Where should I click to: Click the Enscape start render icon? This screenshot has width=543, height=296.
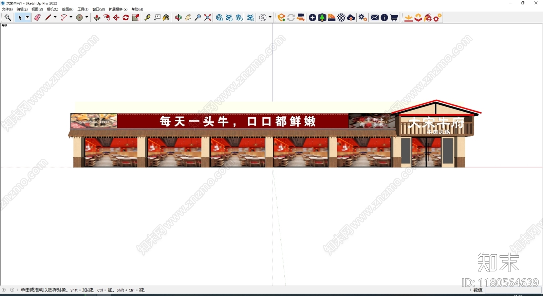click(281, 18)
